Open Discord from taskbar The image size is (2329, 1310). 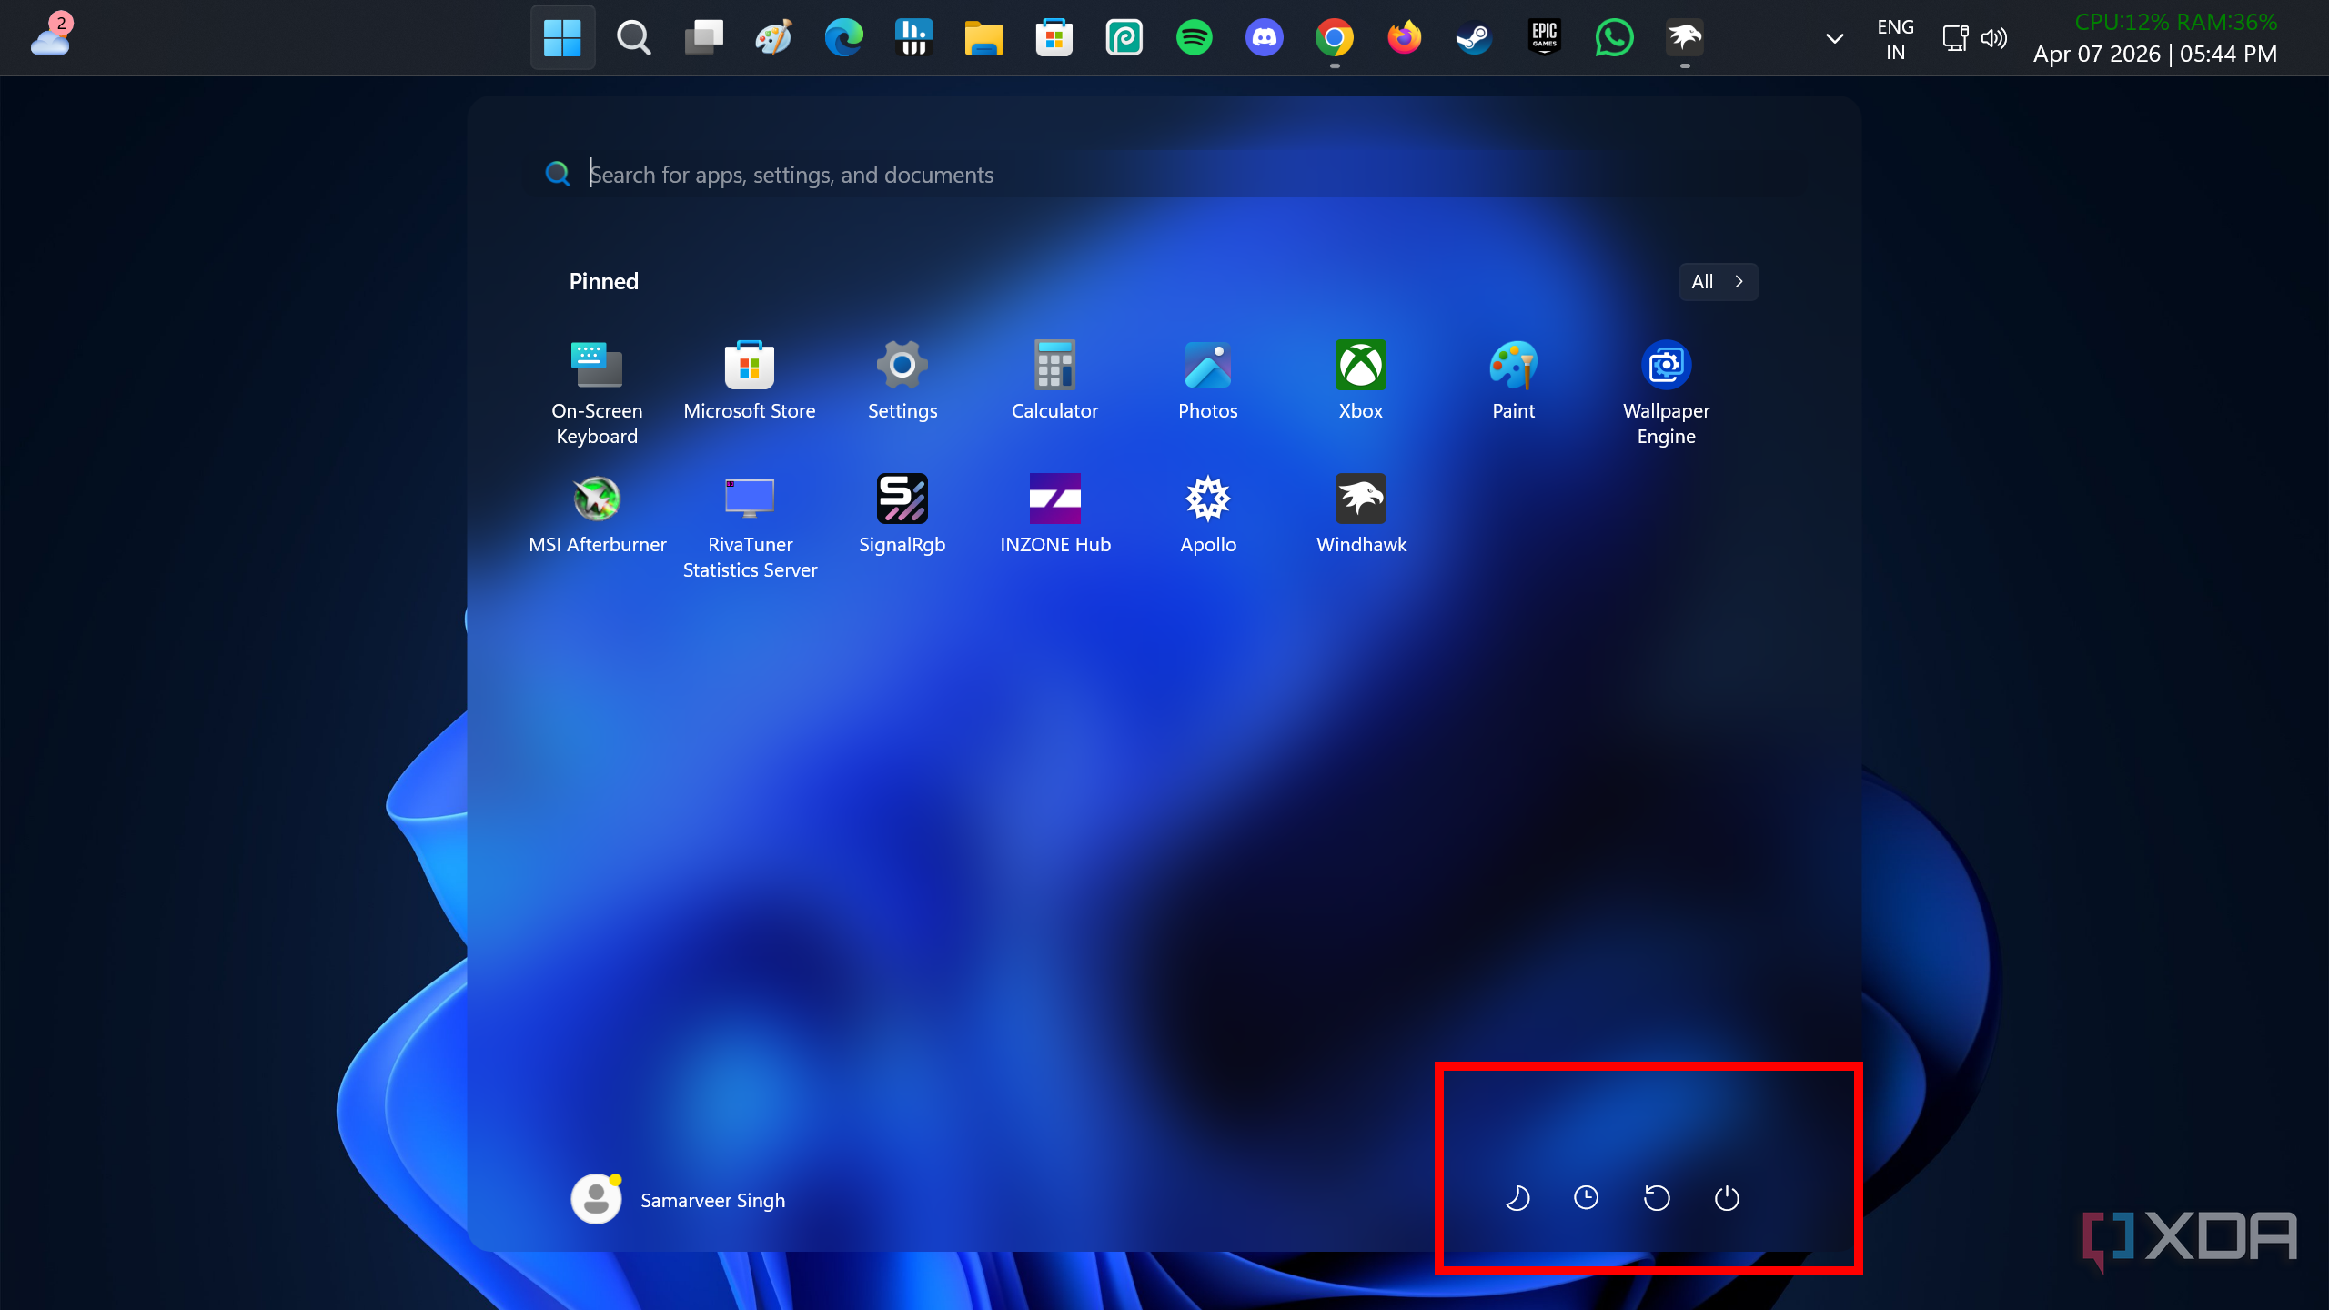pos(1264,37)
